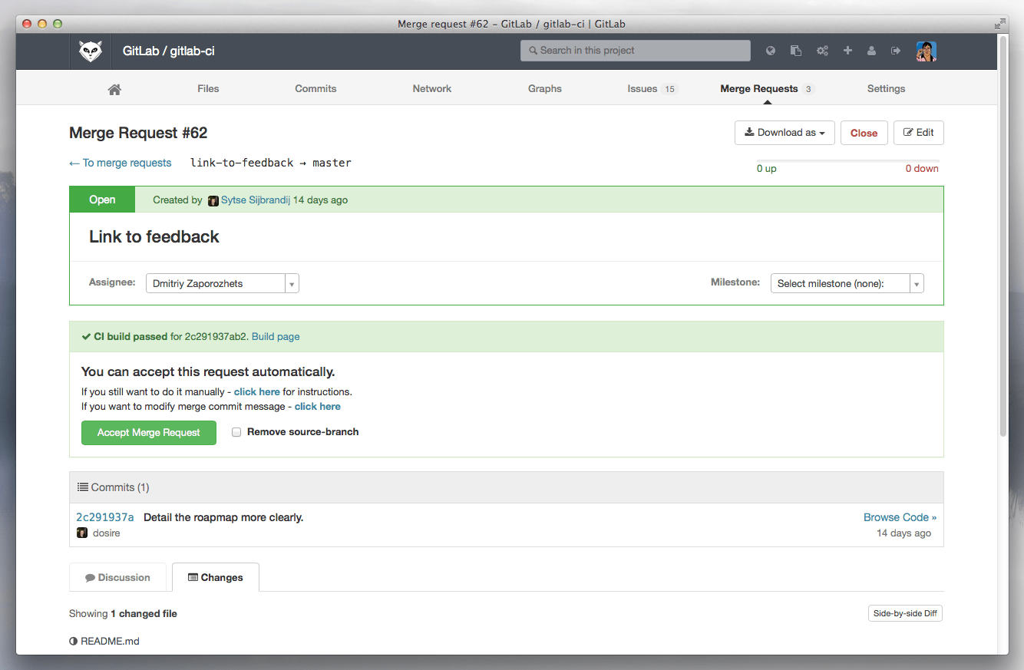Open profile person icon in header
Image resolution: width=1024 pixels, height=670 pixels.
click(x=871, y=51)
